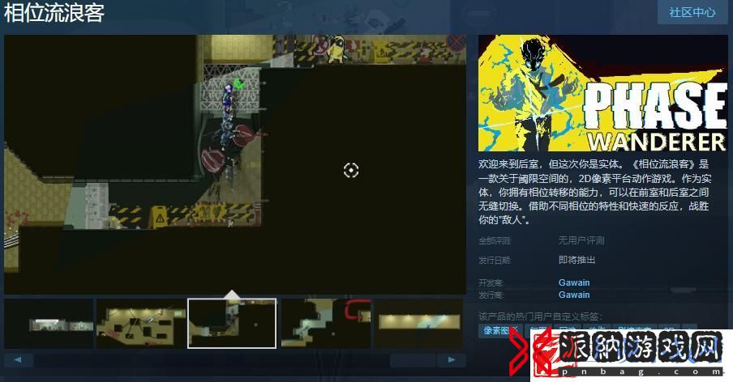Viewport: 733px width, 382px height.
Task: Click the crosshair reticle in main screenshot
Action: pos(351,170)
